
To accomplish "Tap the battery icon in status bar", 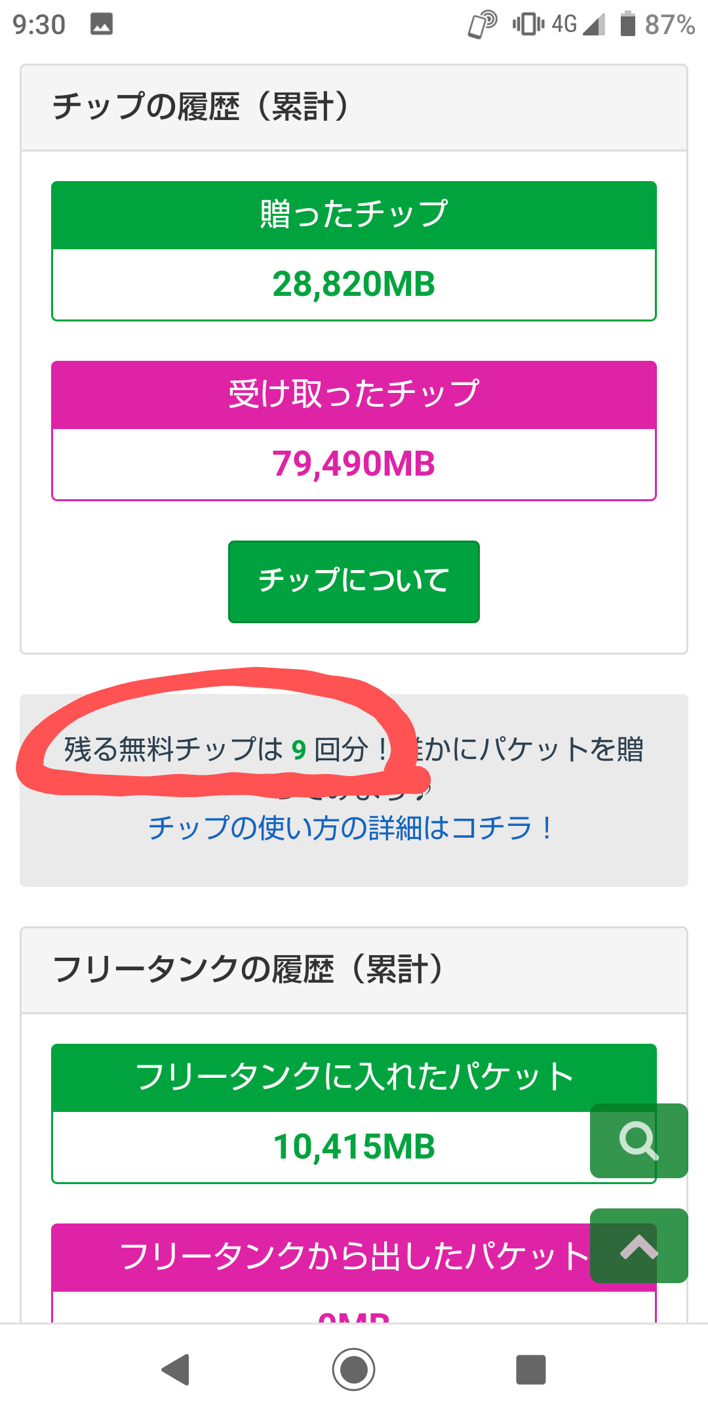I will coord(627,24).
